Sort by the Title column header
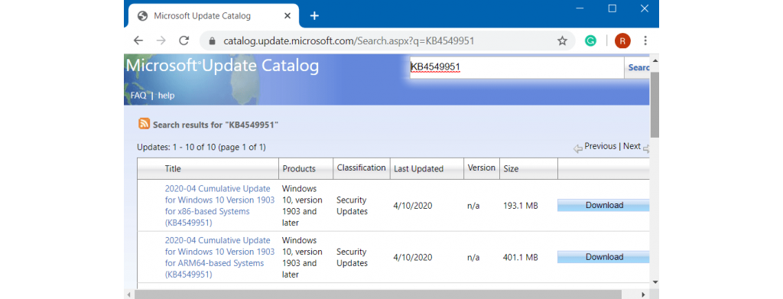This screenshot has height=299, width=783. [x=173, y=169]
